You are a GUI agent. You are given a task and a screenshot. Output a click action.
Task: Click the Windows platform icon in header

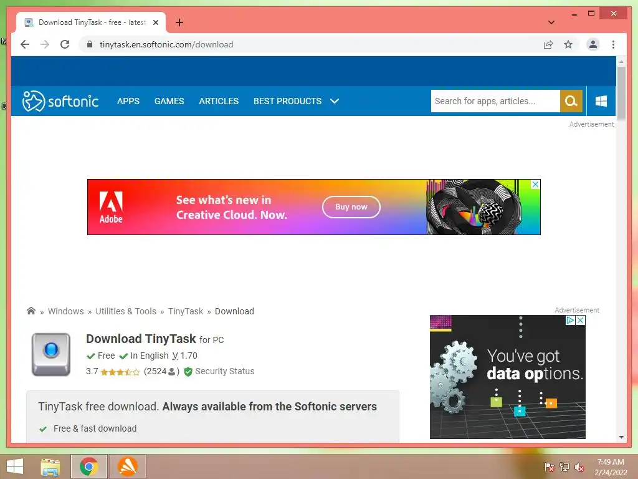(601, 101)
